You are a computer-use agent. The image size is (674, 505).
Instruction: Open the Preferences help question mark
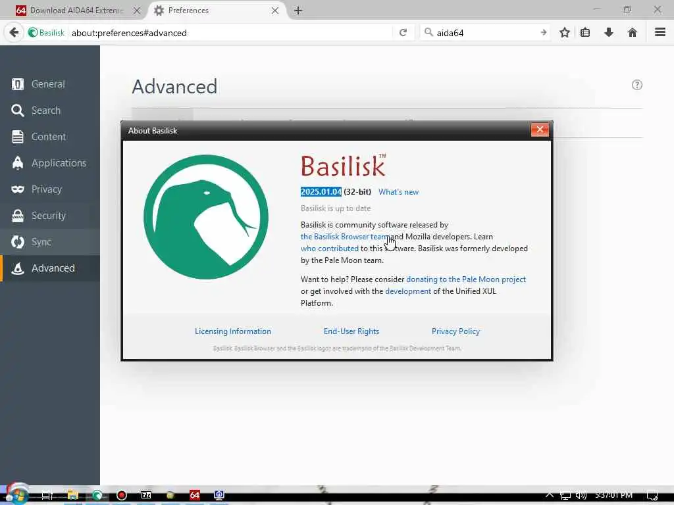636,85
